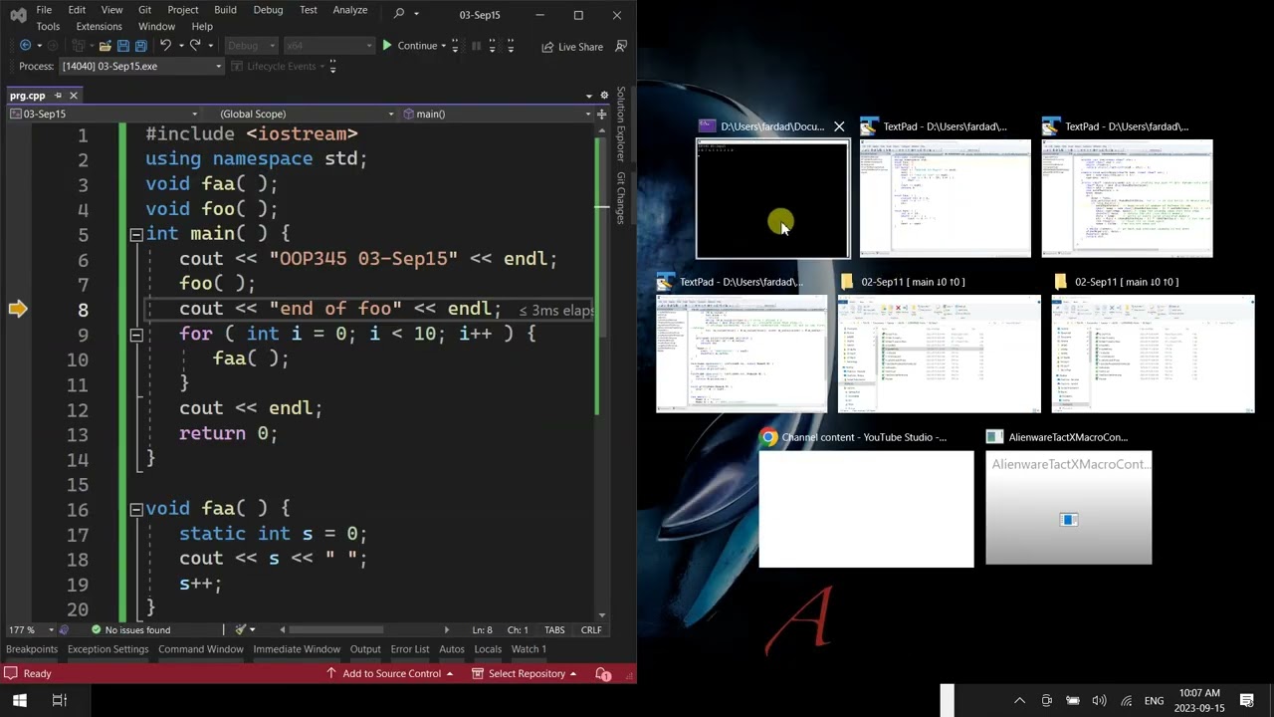The width and height of the screenshot is (1274, 717).
Task: Open the Watch 1 panel tab
Action: tap(529, 649)
